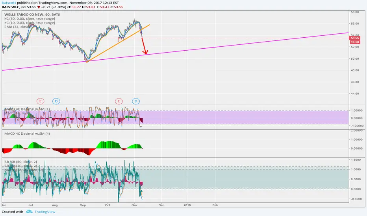Follow the TradingView link in the footer
367x216 pixels.
pyautogui.click(x=45, y=212)
